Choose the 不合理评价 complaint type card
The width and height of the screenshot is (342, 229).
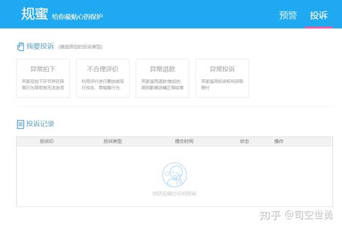pyautogui.click(x=103, y=78)
